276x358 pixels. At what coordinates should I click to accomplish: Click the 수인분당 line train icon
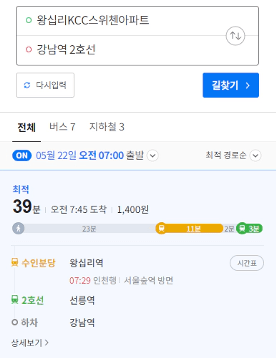[x=15, y=262]
